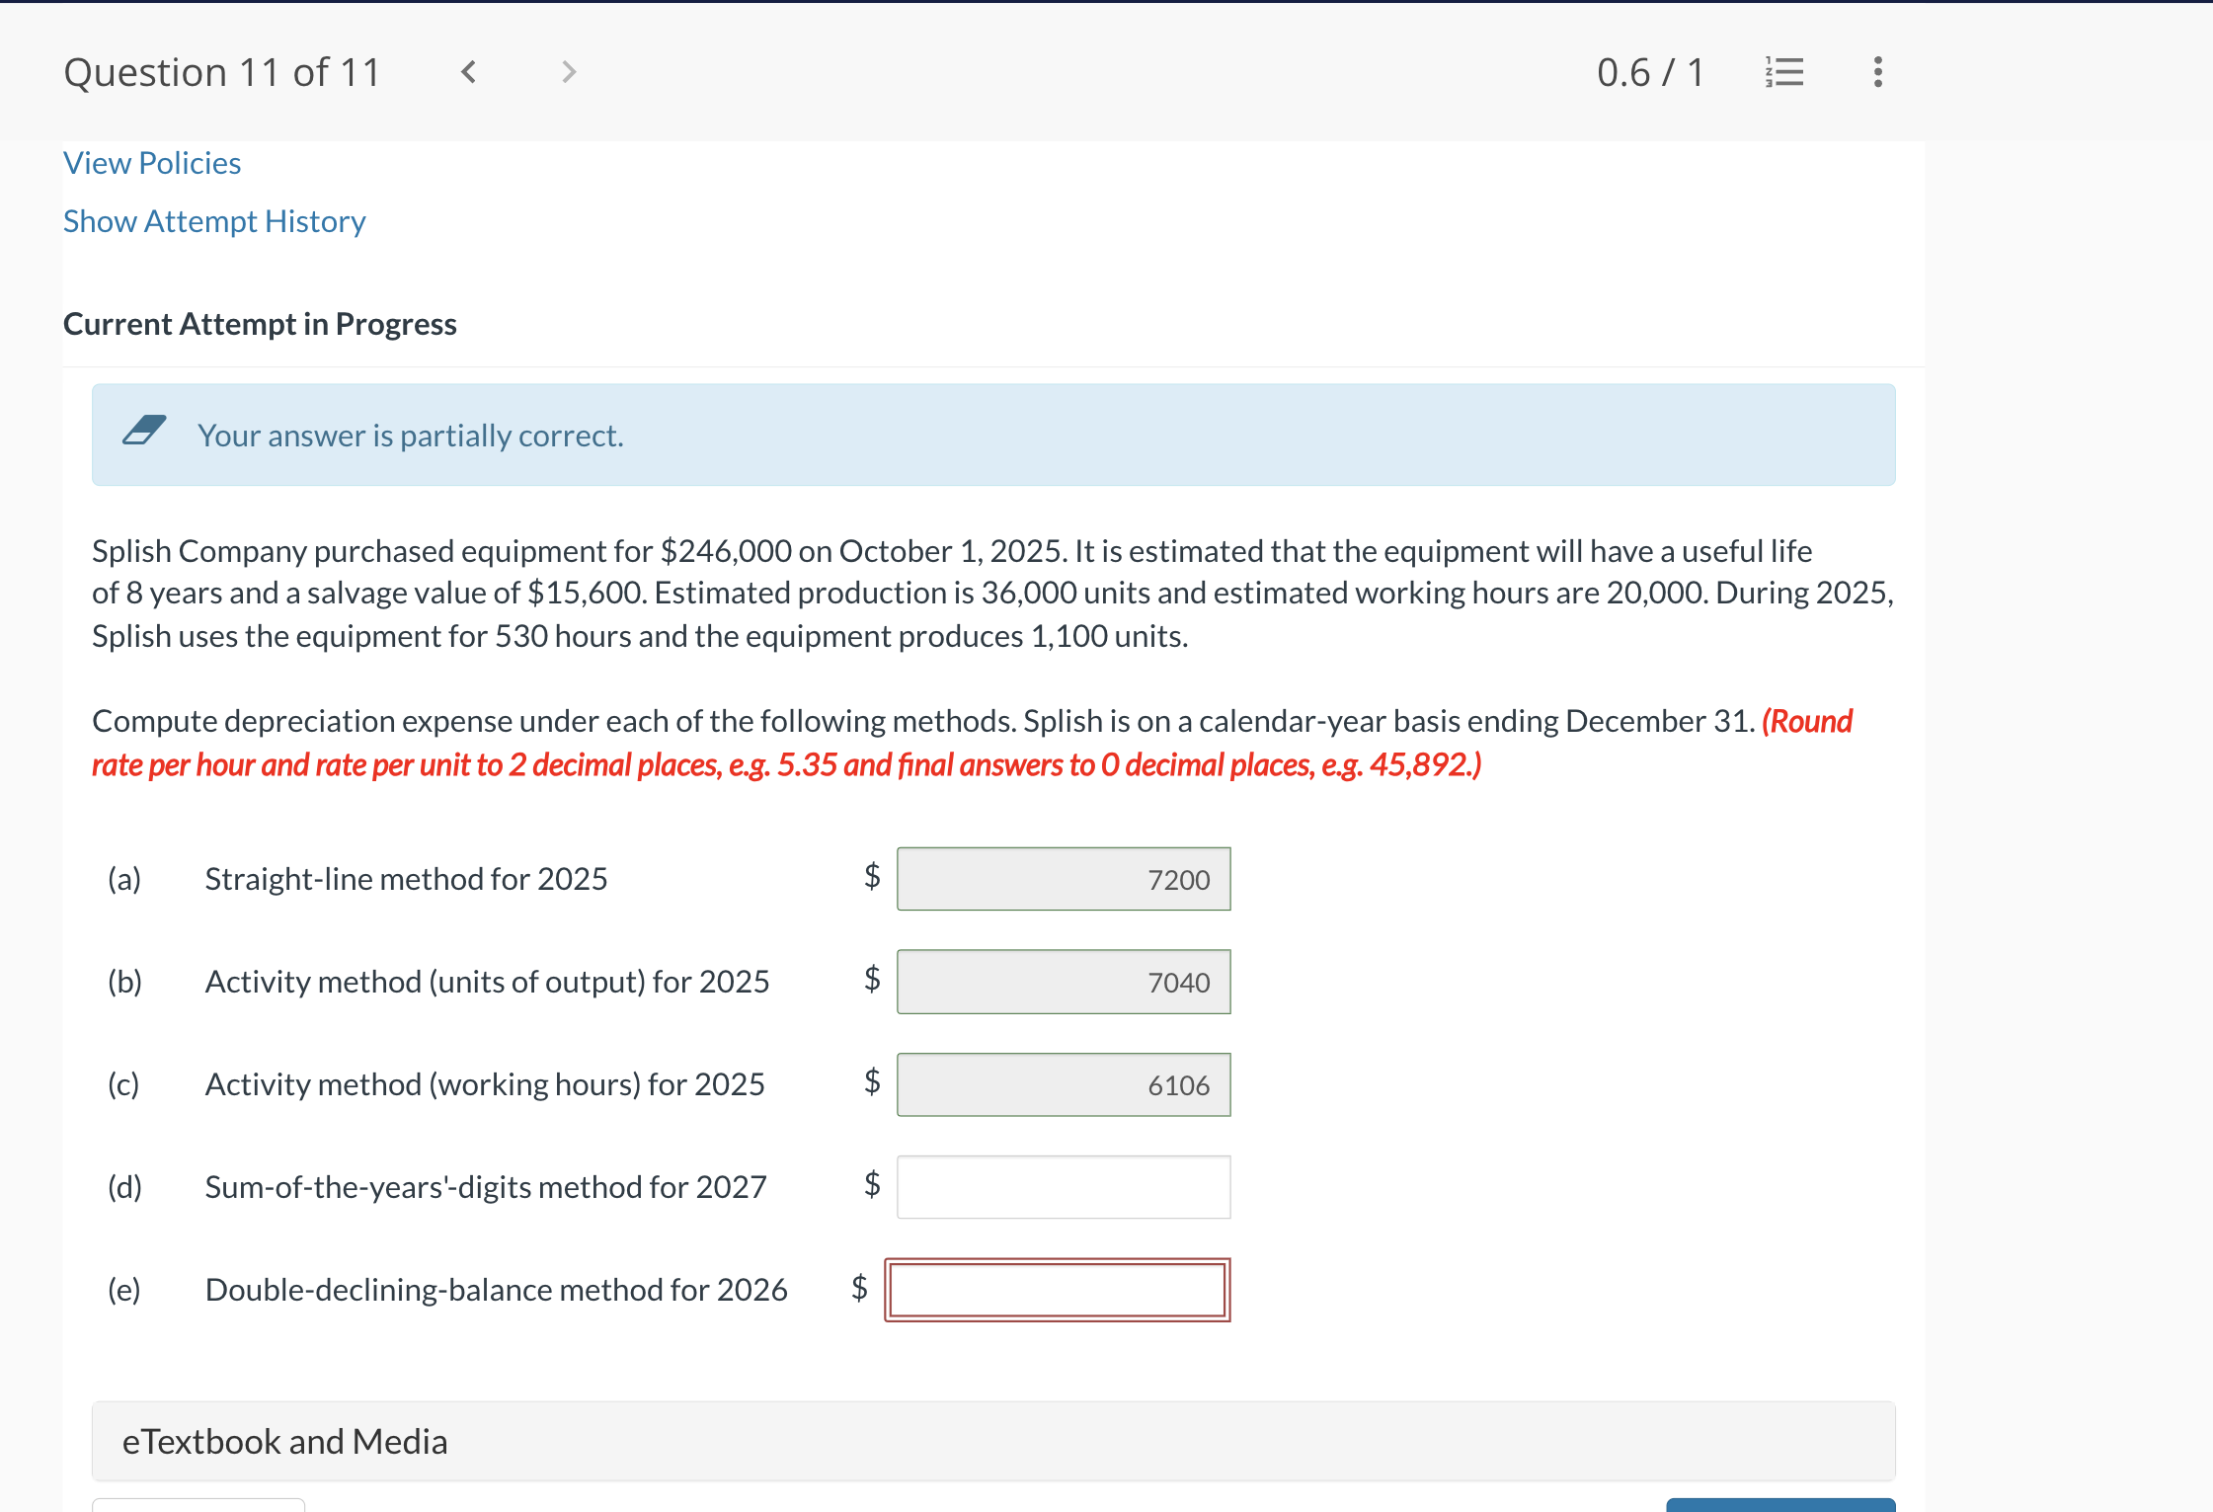Screen dimensions: 2213x1512
Task: Click the Sum-of-the-years'-digits answer field
Action: coord(1064,1186)
